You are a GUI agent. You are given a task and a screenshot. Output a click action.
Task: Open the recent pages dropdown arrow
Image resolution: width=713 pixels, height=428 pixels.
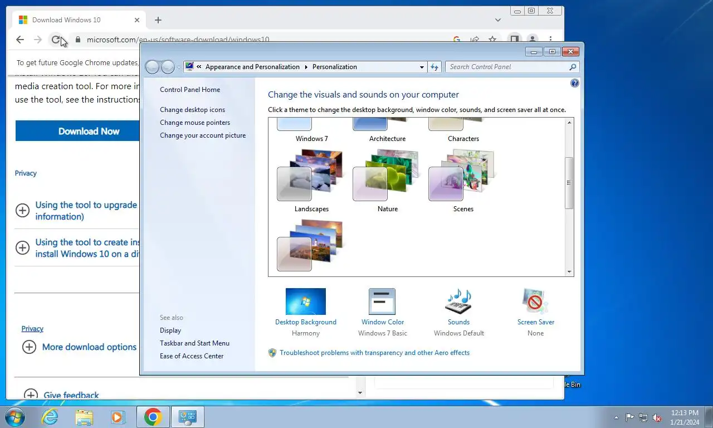(179, 67)
